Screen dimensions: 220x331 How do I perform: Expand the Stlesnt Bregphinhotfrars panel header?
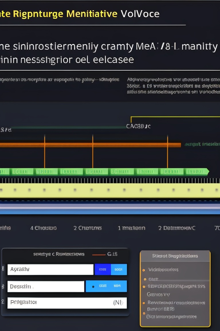tap(175, 256)
